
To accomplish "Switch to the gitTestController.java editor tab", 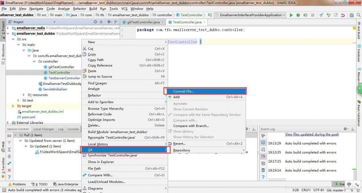I will (x=143, y=22).
